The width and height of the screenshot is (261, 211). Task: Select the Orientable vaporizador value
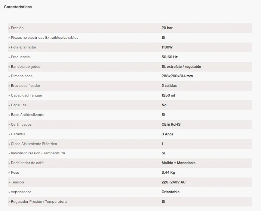(x=171, y=192)
